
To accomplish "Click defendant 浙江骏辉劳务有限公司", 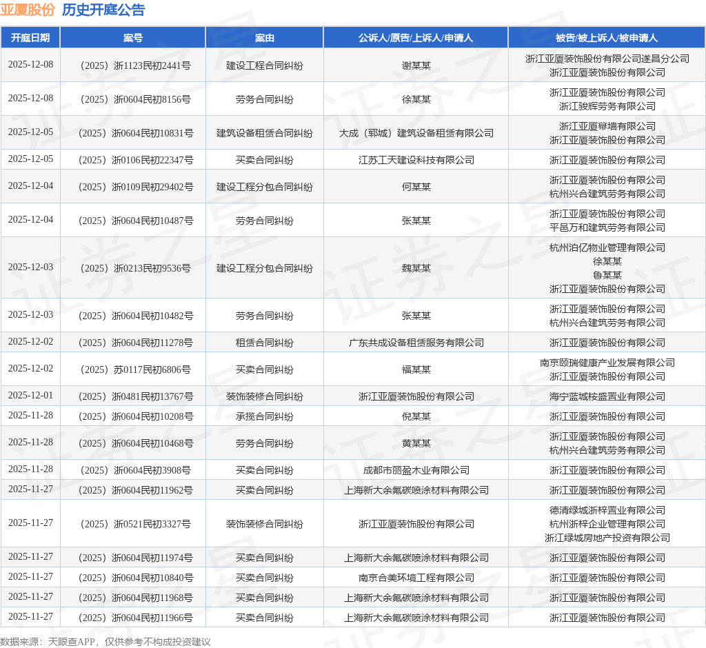I will 607,106.
